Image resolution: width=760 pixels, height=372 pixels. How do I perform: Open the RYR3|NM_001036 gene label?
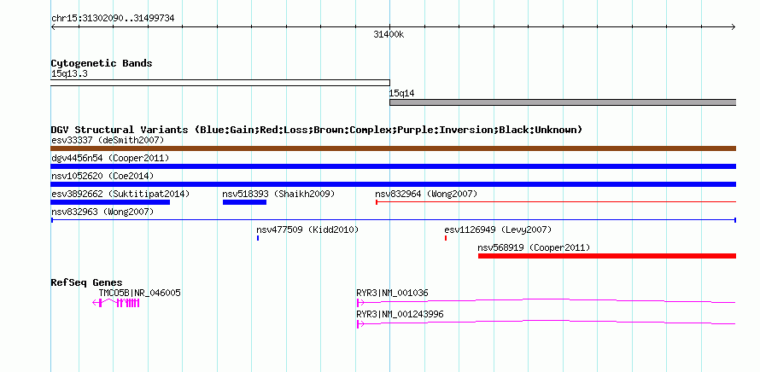[x=392, y=293]
